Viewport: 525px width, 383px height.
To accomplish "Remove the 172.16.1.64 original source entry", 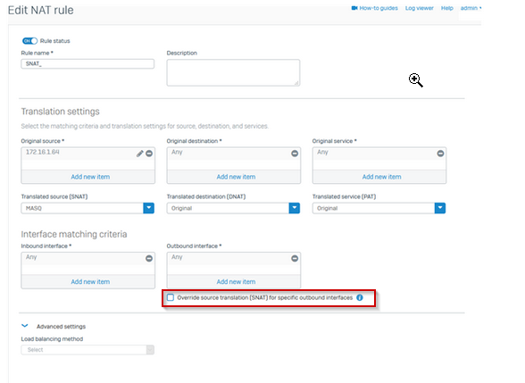I will pyautogui.click(x=149, y=154).
